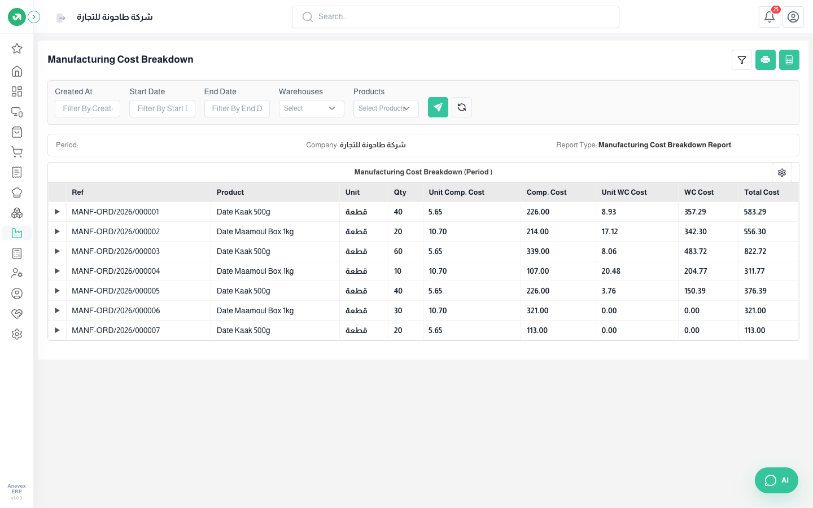Viewport: 813px width, 508px height.
Task: Open the favorites star icon in sidebar
Action: click(17, 49)
